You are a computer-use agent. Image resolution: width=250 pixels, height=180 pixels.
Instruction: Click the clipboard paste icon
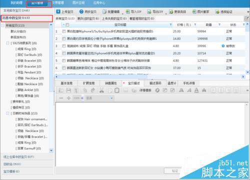117,90
